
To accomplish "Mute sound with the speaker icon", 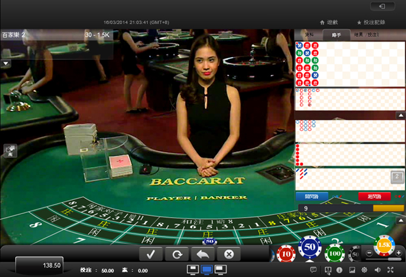I will pyautogui.click(x=378, y=270).
